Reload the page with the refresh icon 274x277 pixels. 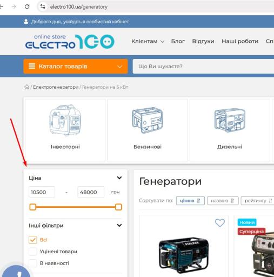click(x=27, y=6)
